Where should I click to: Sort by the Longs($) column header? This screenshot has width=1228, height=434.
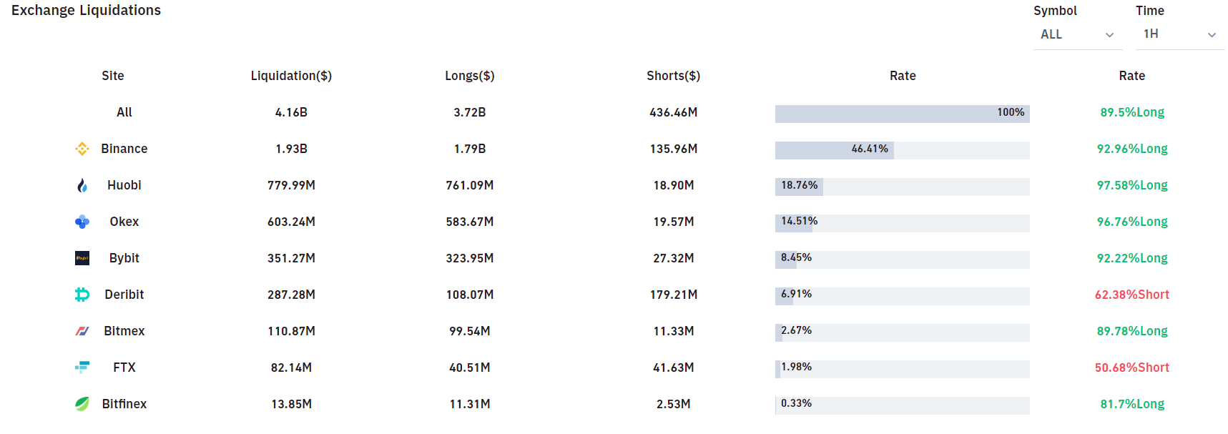tap(470, 76)
